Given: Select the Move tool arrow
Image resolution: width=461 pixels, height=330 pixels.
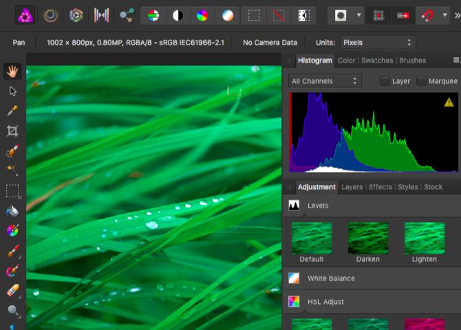Looking at the screenshot, I should (12, 91).
